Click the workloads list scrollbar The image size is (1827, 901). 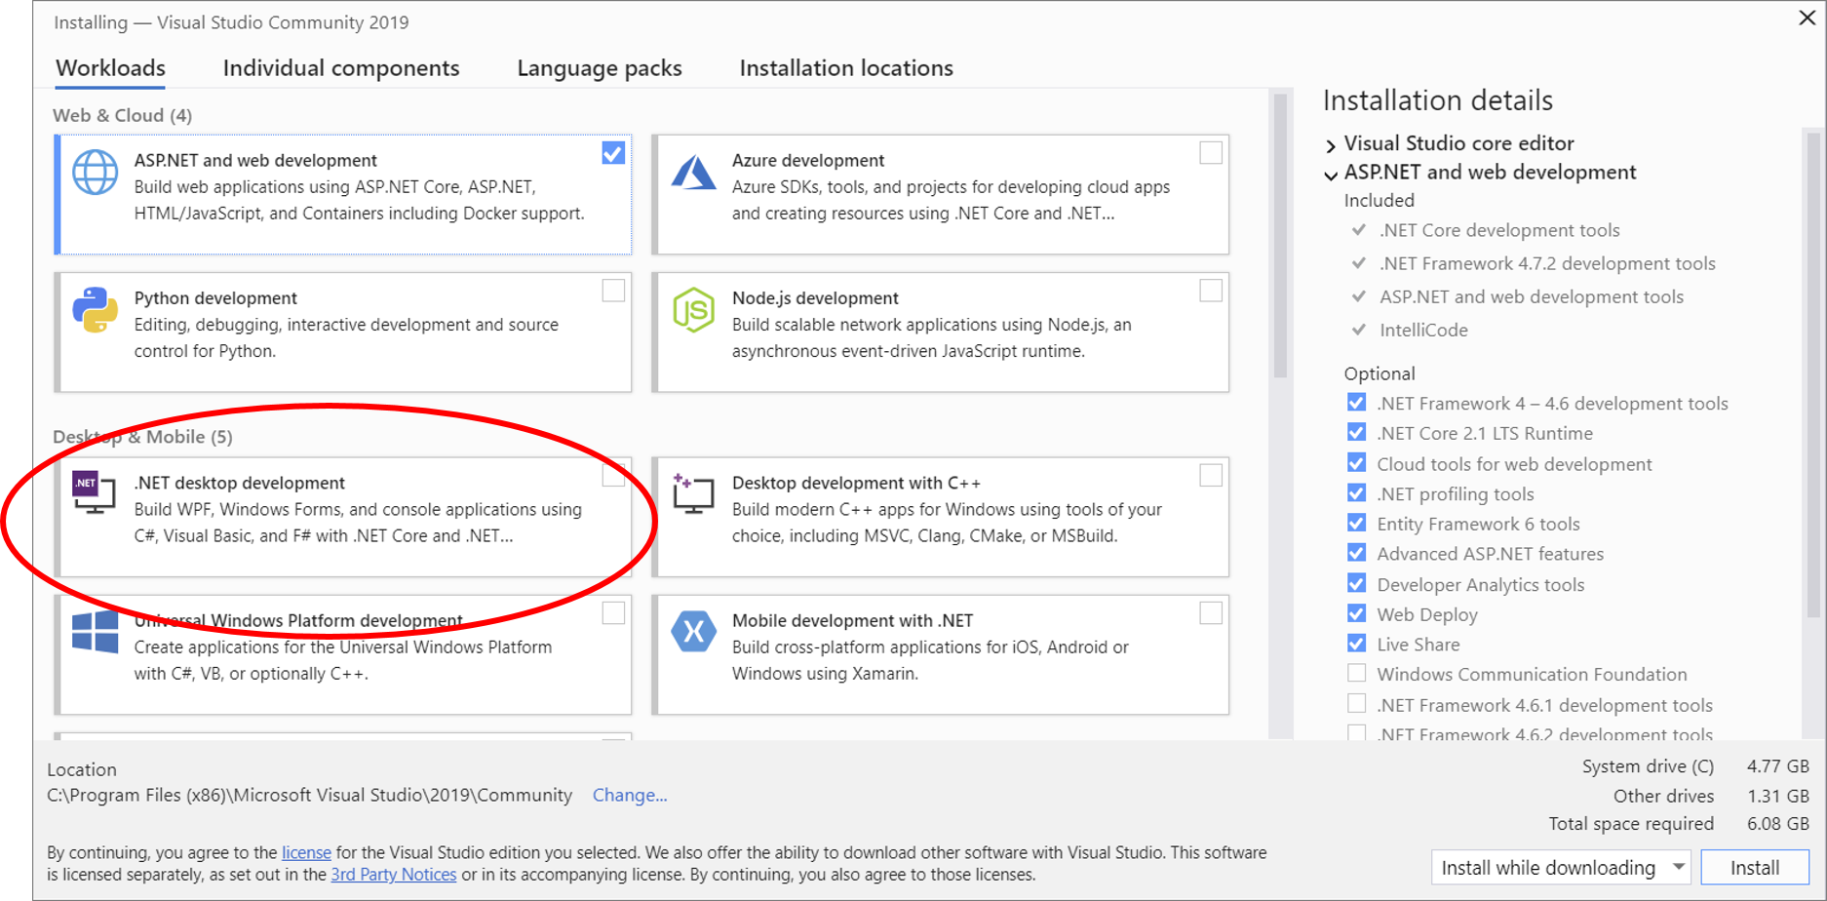click(1280, 236)
